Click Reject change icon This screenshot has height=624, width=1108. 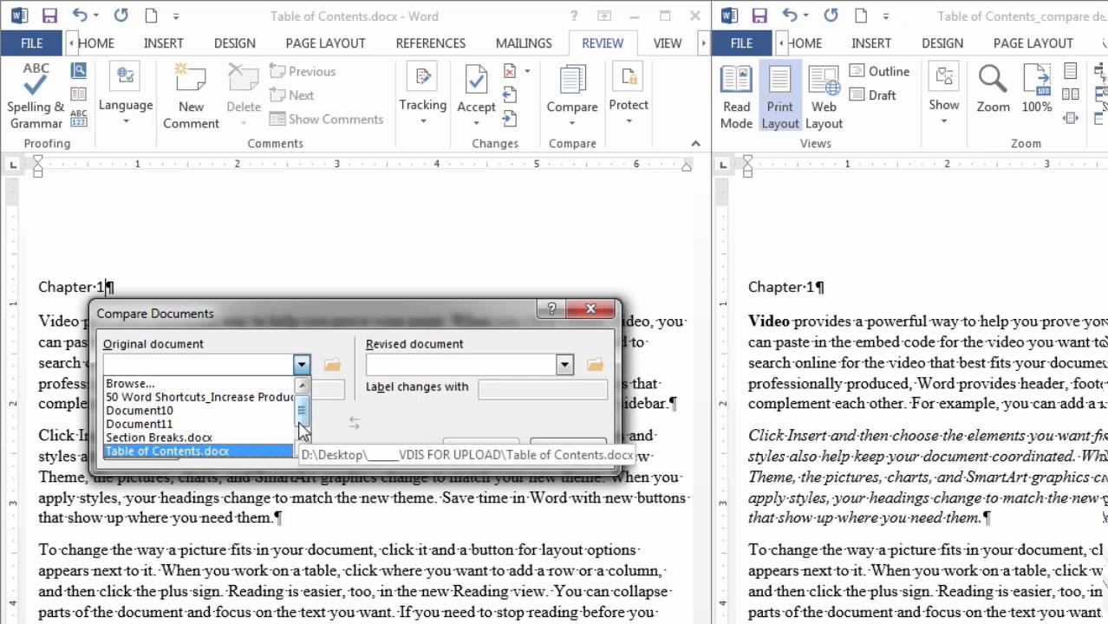[x=510, y=71]
